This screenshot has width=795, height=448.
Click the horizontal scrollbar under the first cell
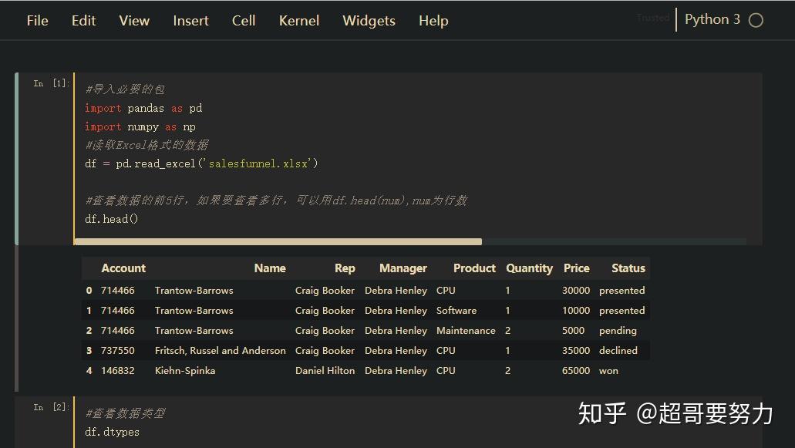point(278,241)
